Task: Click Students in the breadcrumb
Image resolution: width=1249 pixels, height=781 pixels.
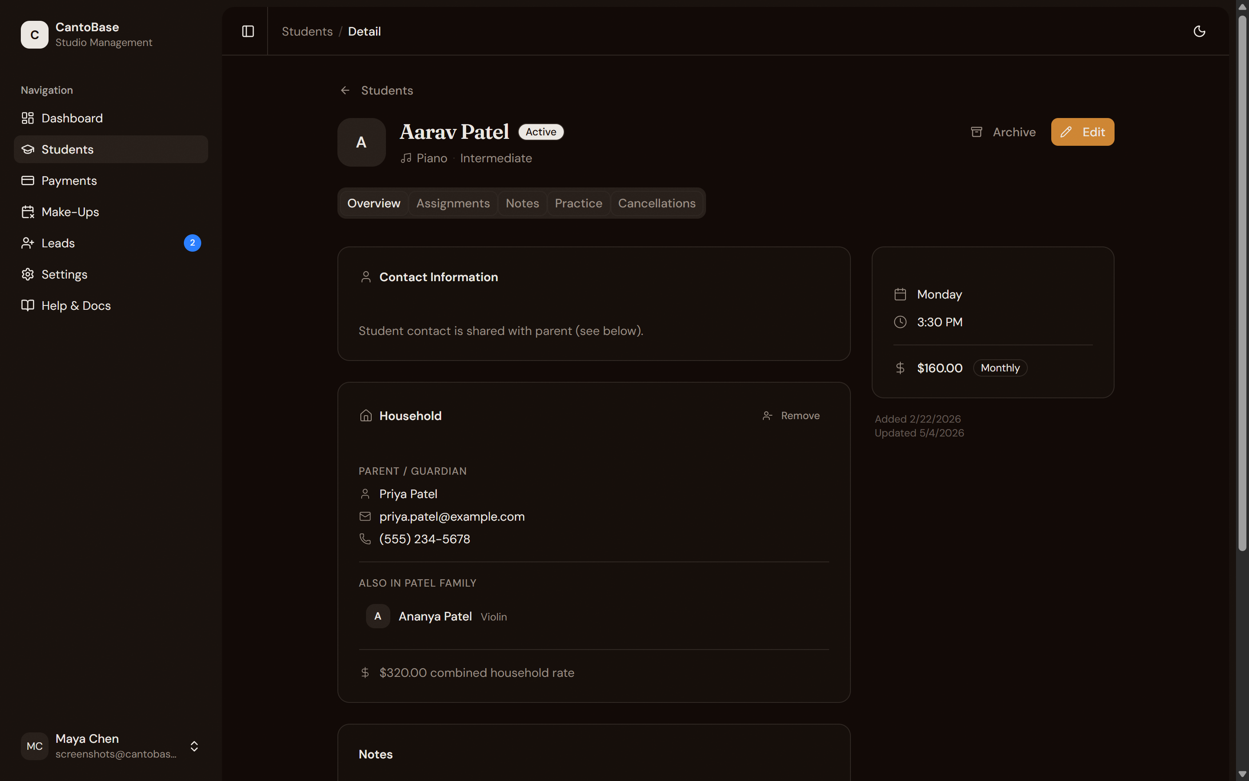Action: point(307,32)
